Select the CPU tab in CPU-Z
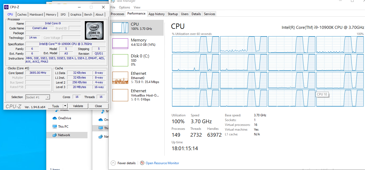Viewport: 365px width, 170px height. 10,14
